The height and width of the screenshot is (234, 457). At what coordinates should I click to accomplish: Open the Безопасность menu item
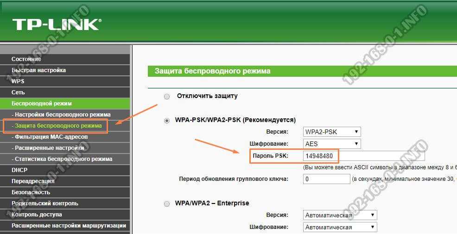point(65,192)
